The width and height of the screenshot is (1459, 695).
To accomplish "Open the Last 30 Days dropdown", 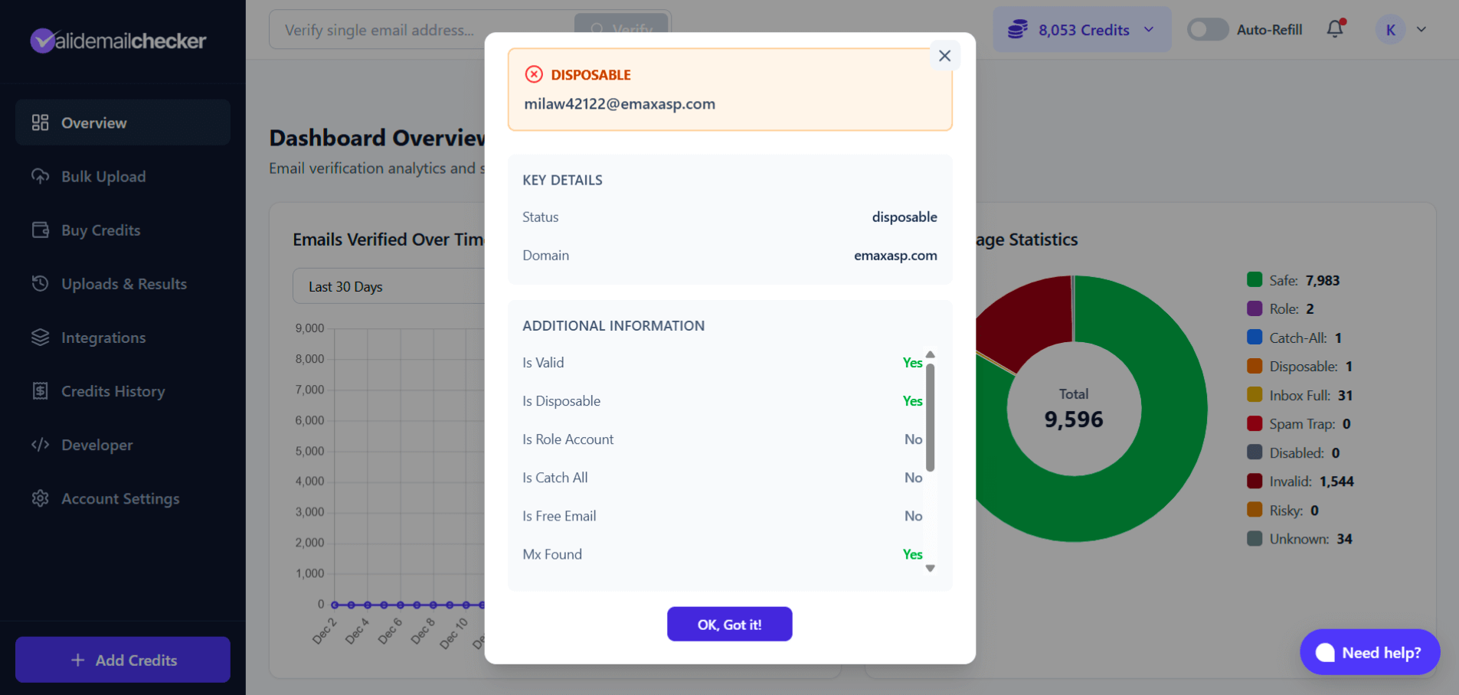I will coord(388,286).
